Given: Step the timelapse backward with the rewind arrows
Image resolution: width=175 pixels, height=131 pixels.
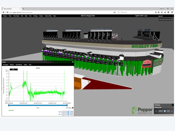Looking at the screenshot, I should 156,111.
